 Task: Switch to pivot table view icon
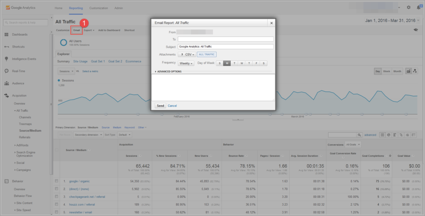coord(414,135)
